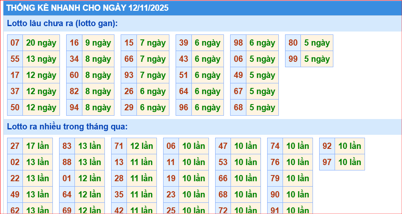Select number 15 with 7 ngày

click(129, 43)
